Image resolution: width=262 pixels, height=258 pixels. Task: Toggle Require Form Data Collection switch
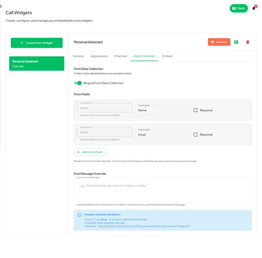point(78,83)
